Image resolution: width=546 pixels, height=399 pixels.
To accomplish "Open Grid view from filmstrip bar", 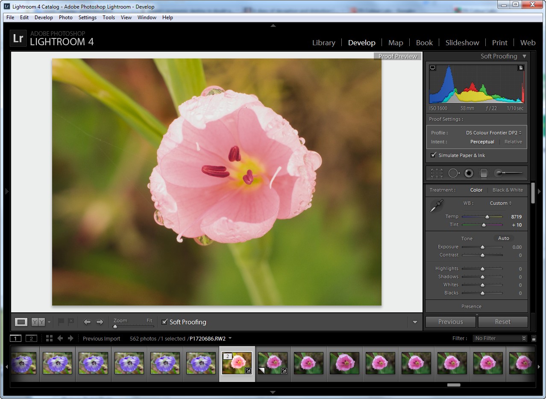I will coord(49,338).
